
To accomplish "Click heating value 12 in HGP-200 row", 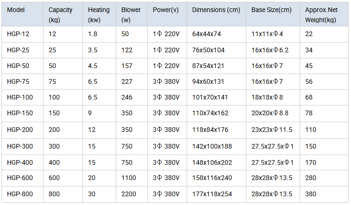I will 92,130.
